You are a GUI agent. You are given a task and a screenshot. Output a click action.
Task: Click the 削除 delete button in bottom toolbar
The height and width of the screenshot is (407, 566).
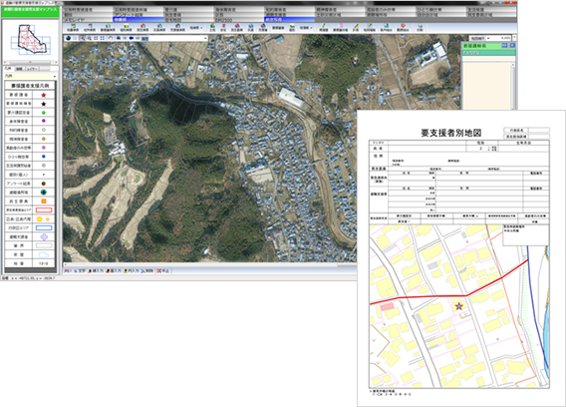click(x=147, y=270)
